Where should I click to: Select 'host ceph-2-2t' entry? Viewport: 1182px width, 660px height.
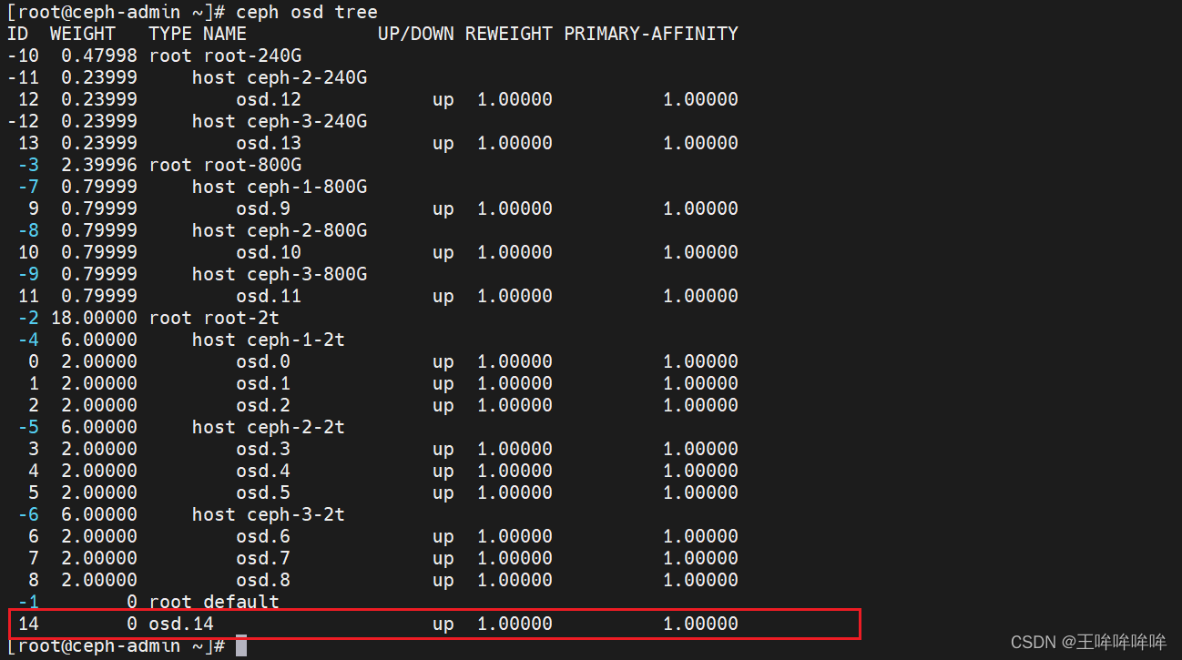click(269, 427)
